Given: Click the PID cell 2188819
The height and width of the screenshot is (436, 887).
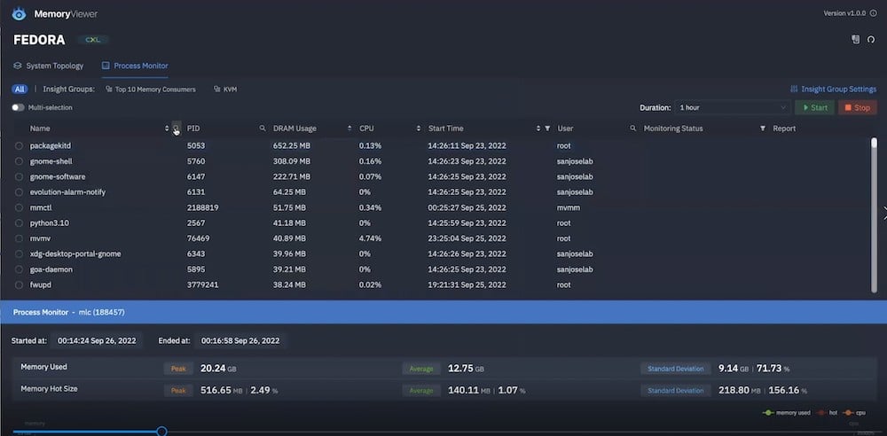Looking at the screenshot, I should 202,207.
